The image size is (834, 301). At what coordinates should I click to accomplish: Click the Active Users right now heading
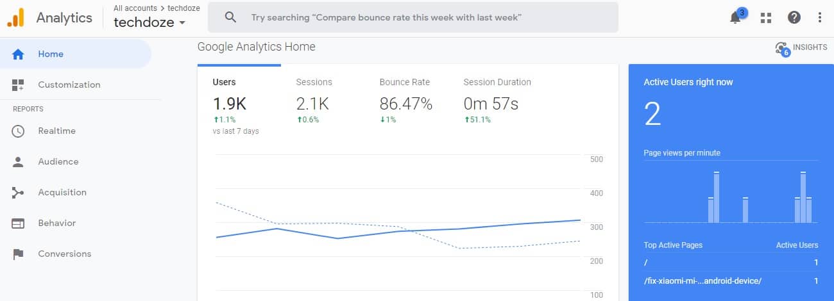[x=688, y=83]
